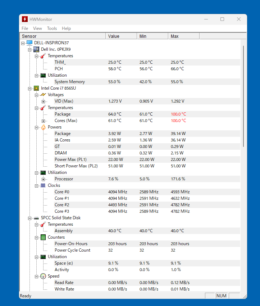This screenshot has height=306, width=260.
Task: Collapse the Counters section
Action: (36, 238)
